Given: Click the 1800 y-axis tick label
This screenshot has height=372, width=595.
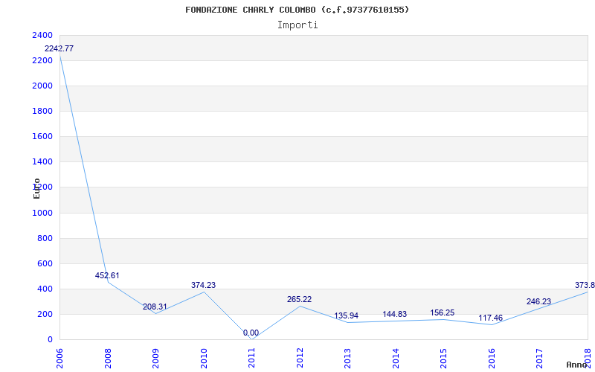Looking at the screenshot, I should click(42, 111).
